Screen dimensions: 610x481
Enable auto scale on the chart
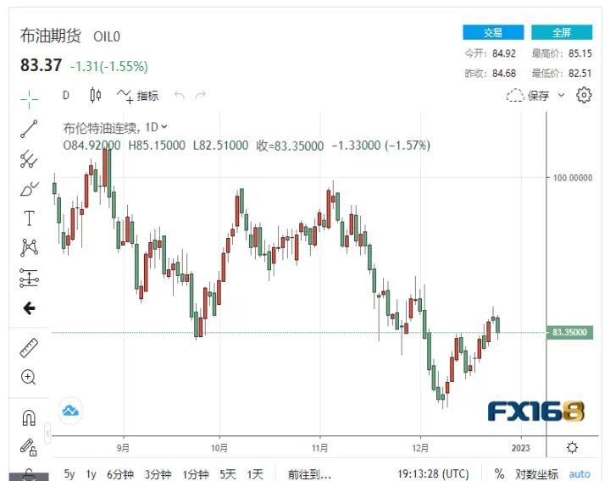579,474
